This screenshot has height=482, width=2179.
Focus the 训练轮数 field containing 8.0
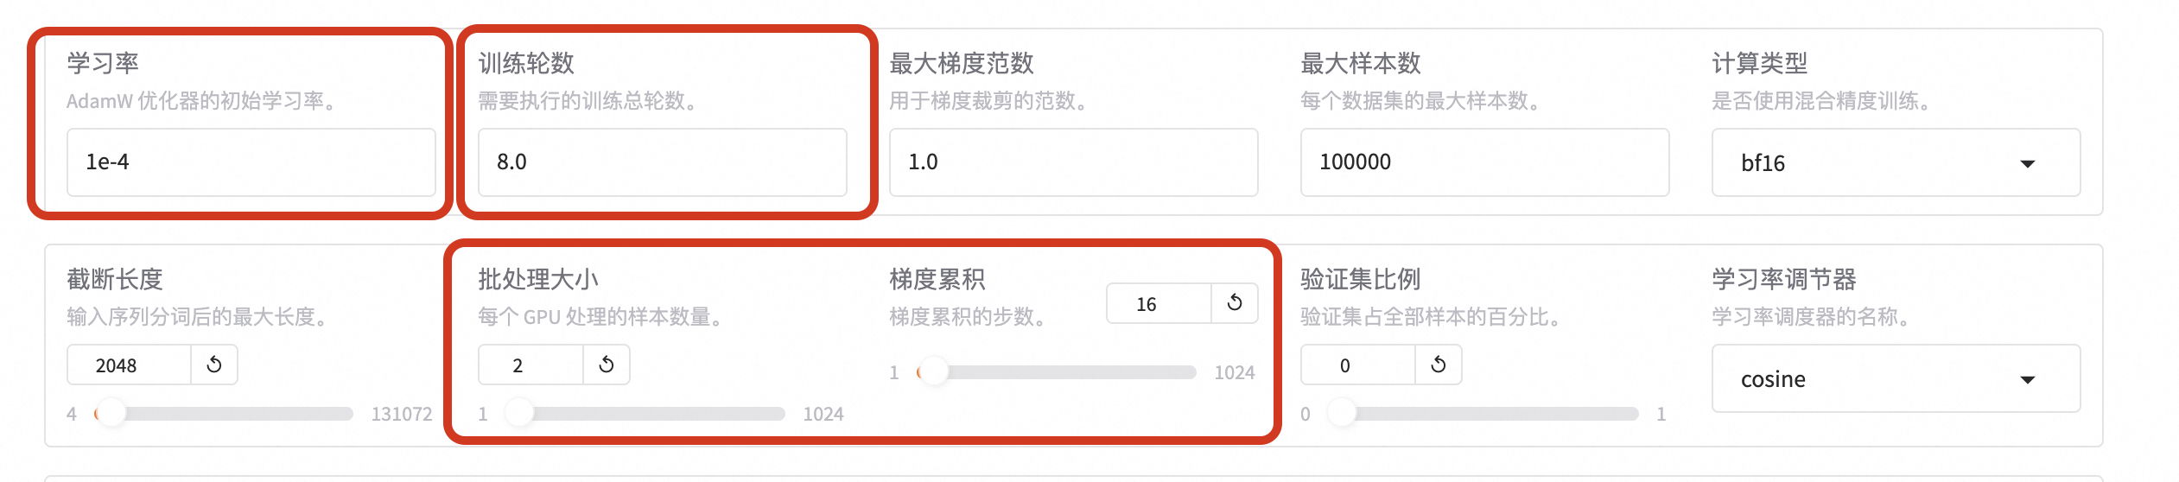662,162
